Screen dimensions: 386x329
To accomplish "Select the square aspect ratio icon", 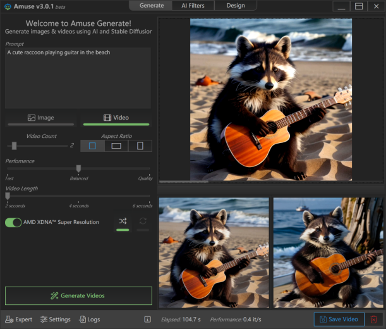I will 92,146.
